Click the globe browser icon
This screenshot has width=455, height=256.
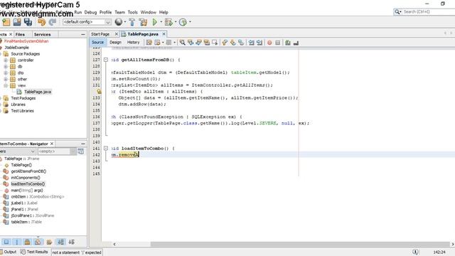(x=119, y=22)
